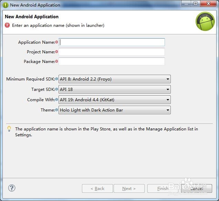Click the error marker next to Application Name
The width and height of the screenshot is (219, 201).
tap(56, 42)
